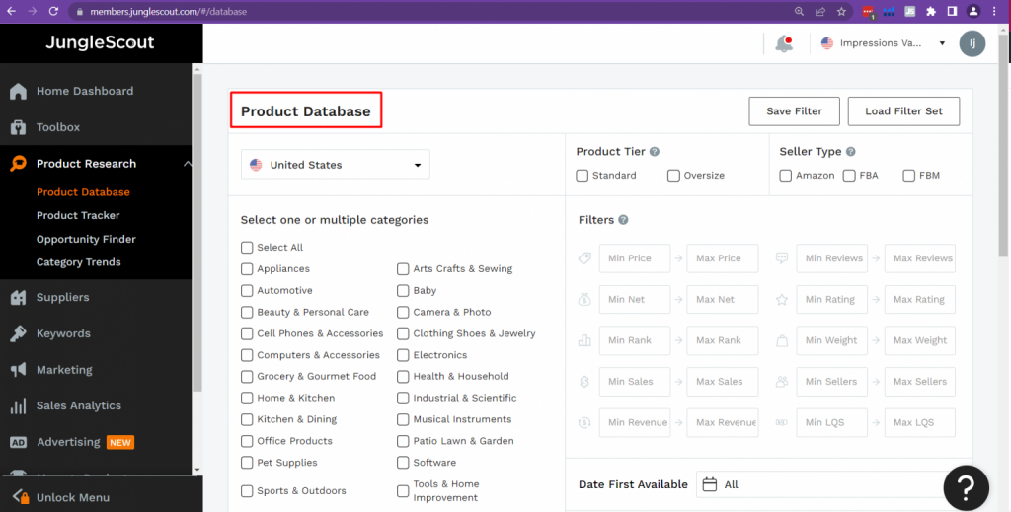1011x512 pixels.
Task: Go to Category Trends page
Action: click(78, 262)
